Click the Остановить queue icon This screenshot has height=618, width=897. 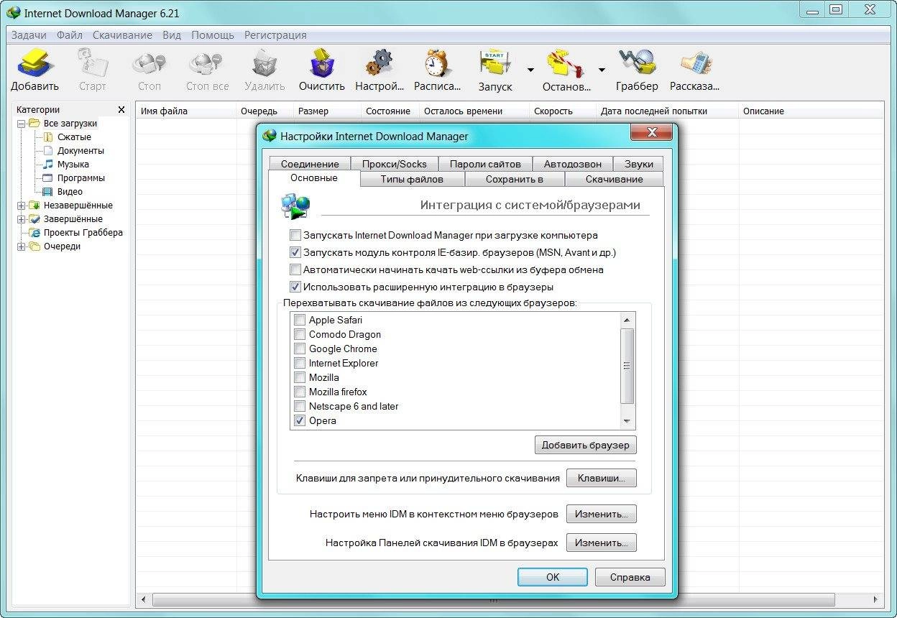(566, 63)
